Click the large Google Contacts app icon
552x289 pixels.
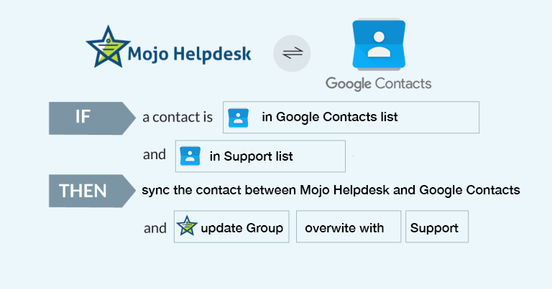click(379, 44)
